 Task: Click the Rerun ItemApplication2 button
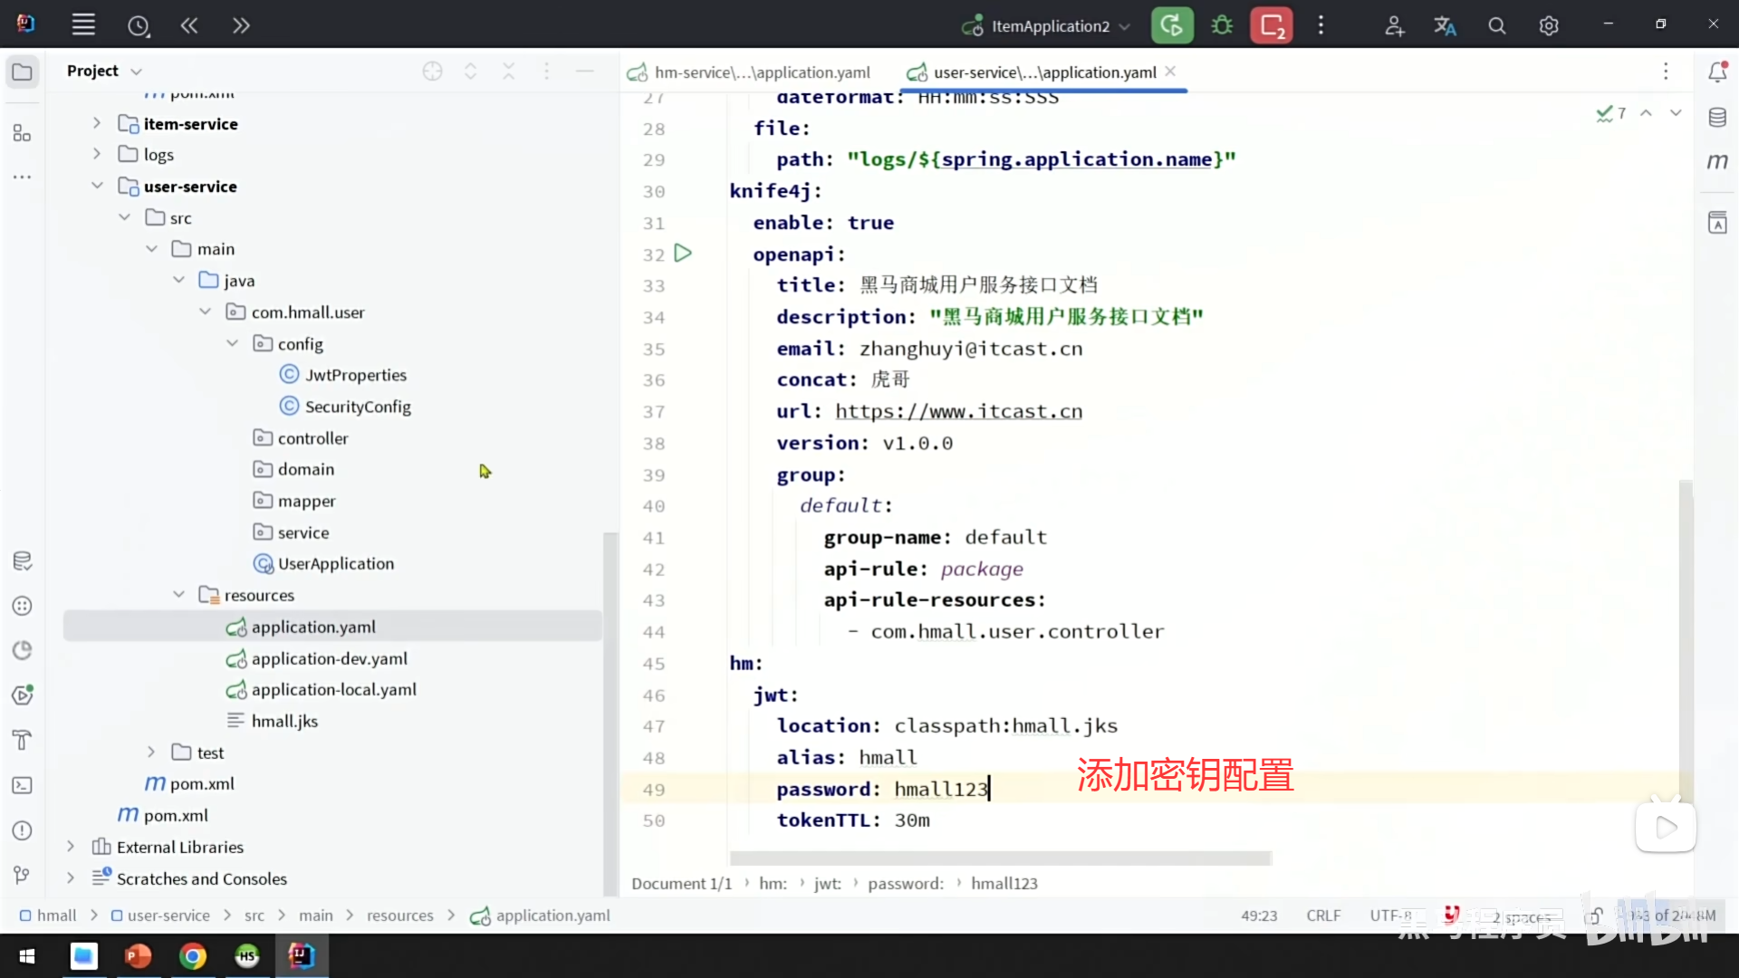1171,25
